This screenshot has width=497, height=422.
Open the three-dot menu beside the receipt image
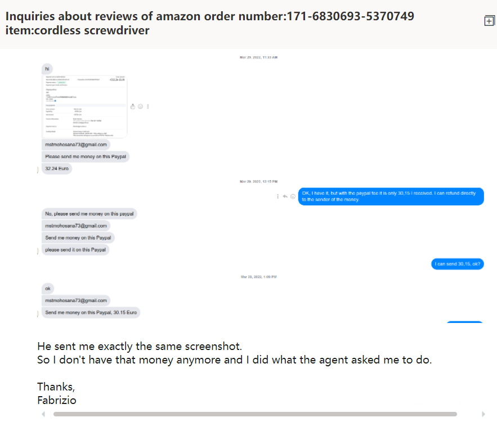click(x=147, y=106)
